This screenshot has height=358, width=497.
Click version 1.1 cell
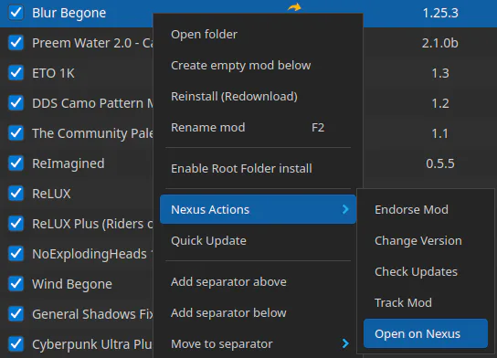[x=440, y=133]
